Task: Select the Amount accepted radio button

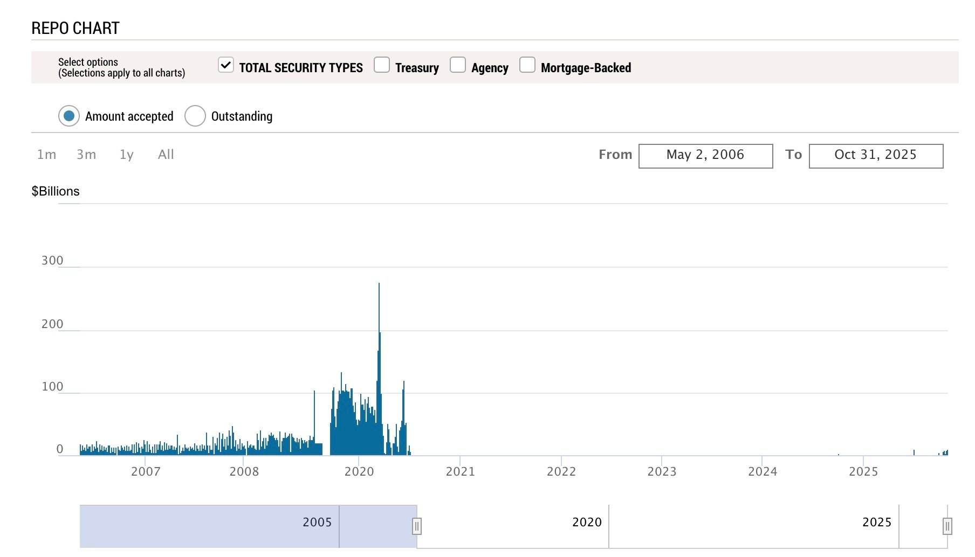Action: 69,116
